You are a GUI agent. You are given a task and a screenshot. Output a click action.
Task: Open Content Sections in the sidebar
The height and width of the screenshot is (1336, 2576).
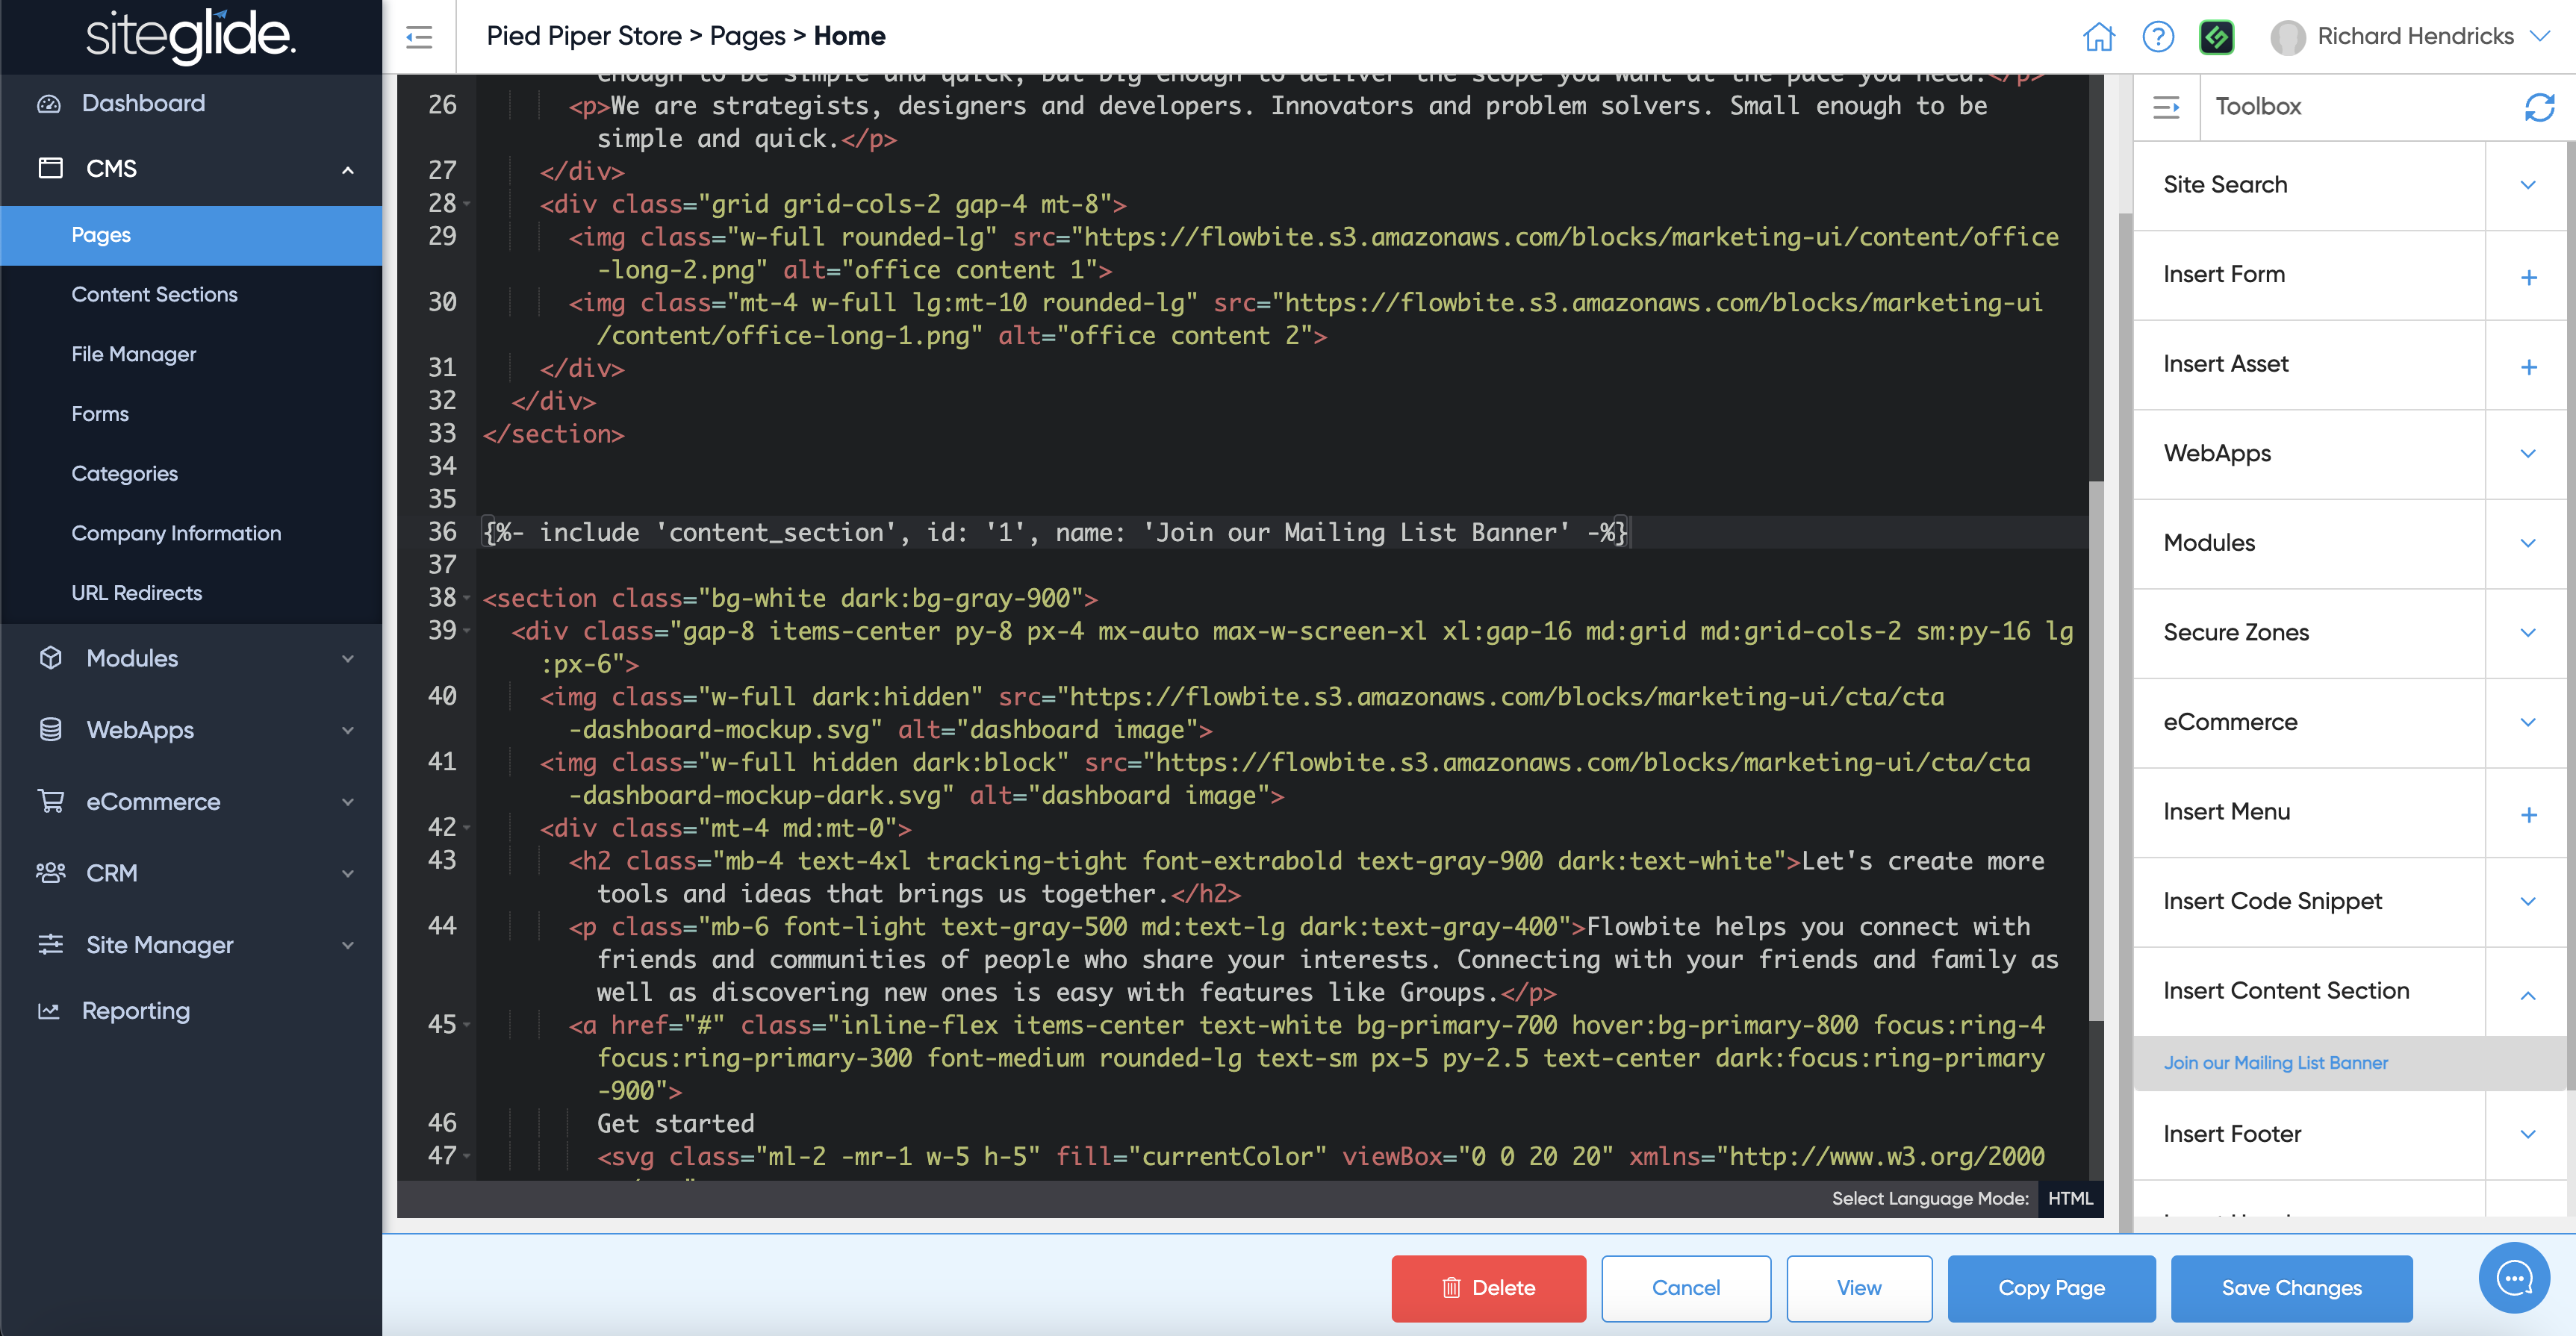[154, 295]
